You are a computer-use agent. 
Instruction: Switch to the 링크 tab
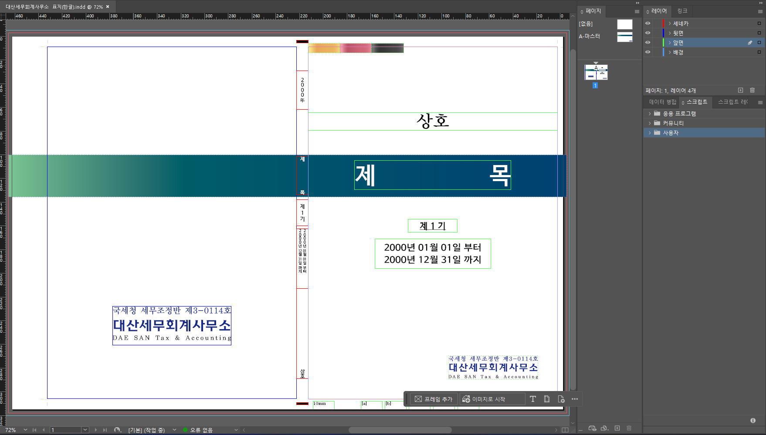[681, 11]
